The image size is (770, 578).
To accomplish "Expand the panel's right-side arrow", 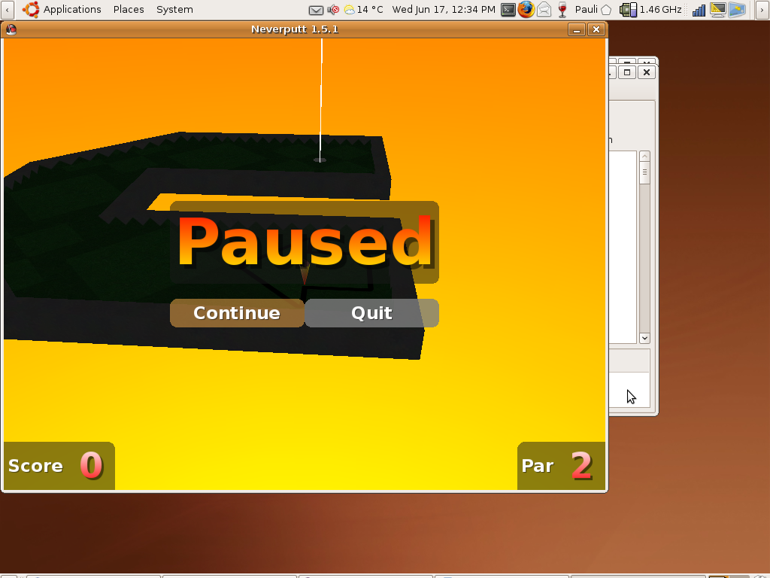I will (762, 9).
